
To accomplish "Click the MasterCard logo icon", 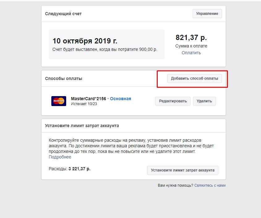I will coord(58,101).
